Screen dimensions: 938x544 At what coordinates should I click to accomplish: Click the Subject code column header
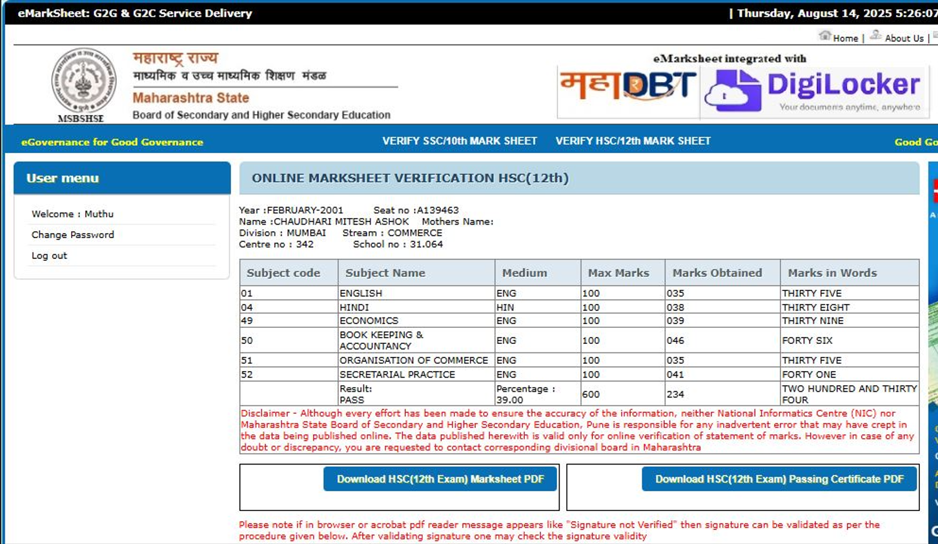pos(283,273)
